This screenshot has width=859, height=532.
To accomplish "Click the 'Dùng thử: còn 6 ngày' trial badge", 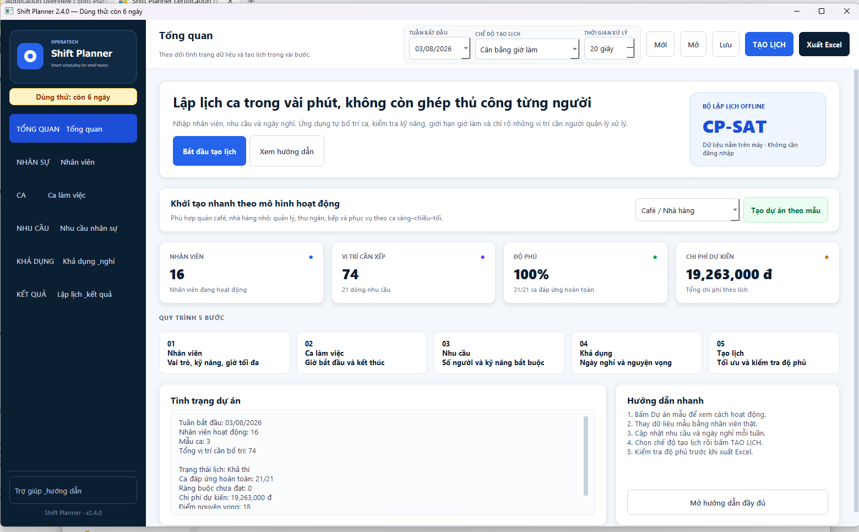I will tap(73, 97).
